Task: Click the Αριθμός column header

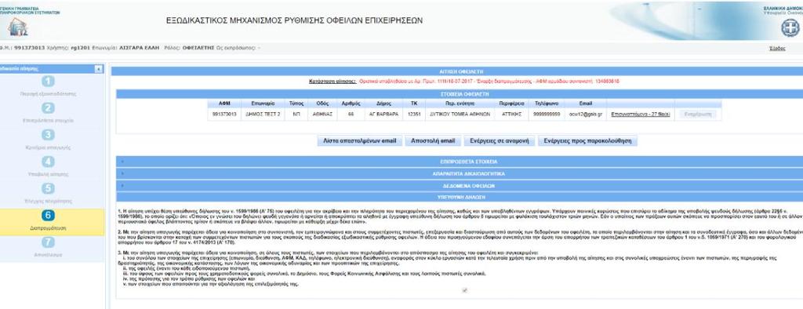Action: tap(351, 104)
